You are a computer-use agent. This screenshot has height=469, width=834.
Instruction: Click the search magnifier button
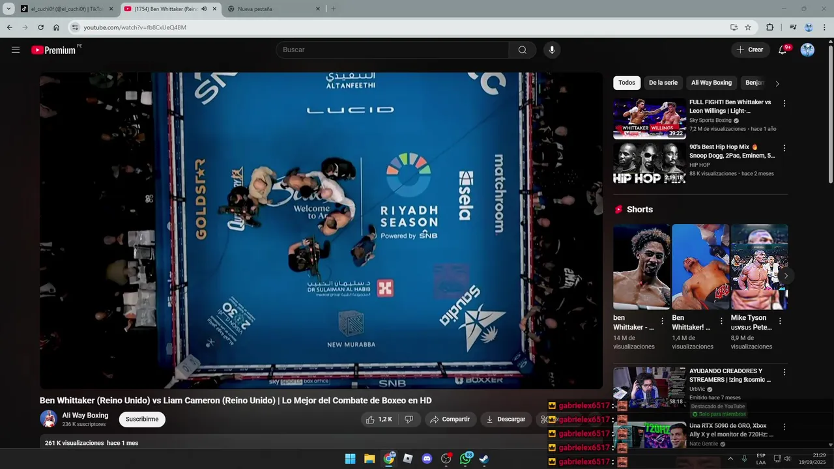(x=522, y=50)
